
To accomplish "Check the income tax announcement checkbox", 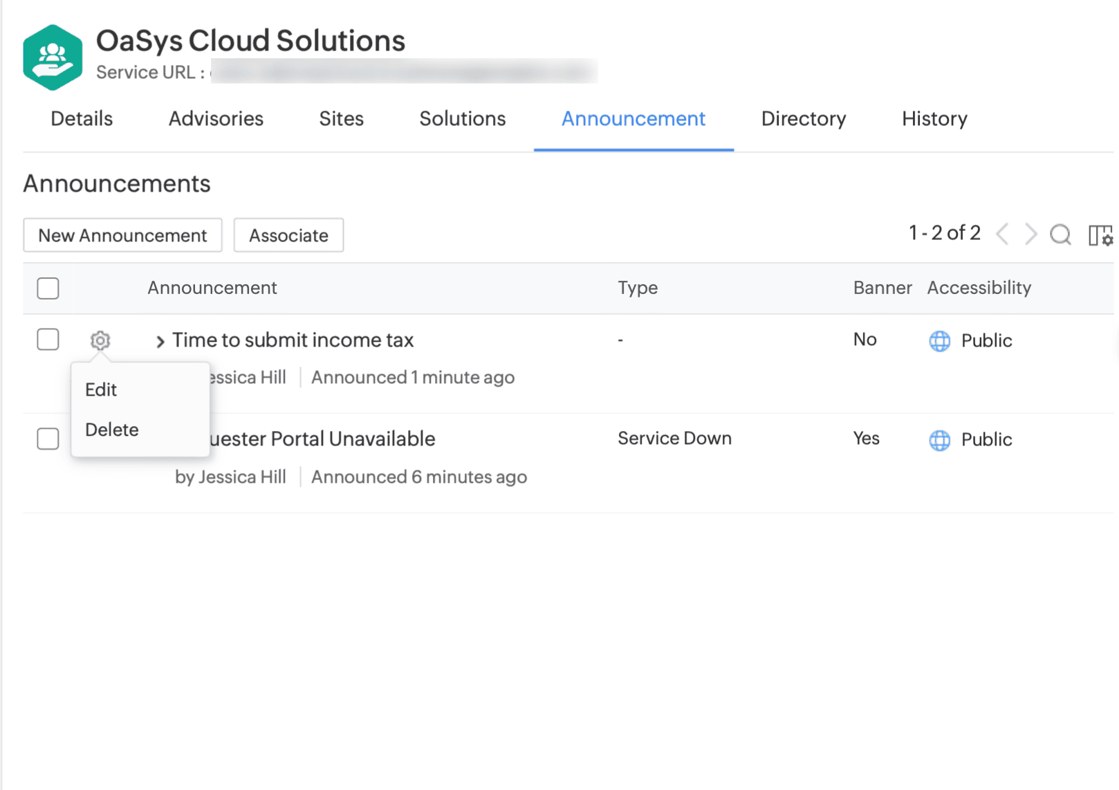I will pos(48,340).
